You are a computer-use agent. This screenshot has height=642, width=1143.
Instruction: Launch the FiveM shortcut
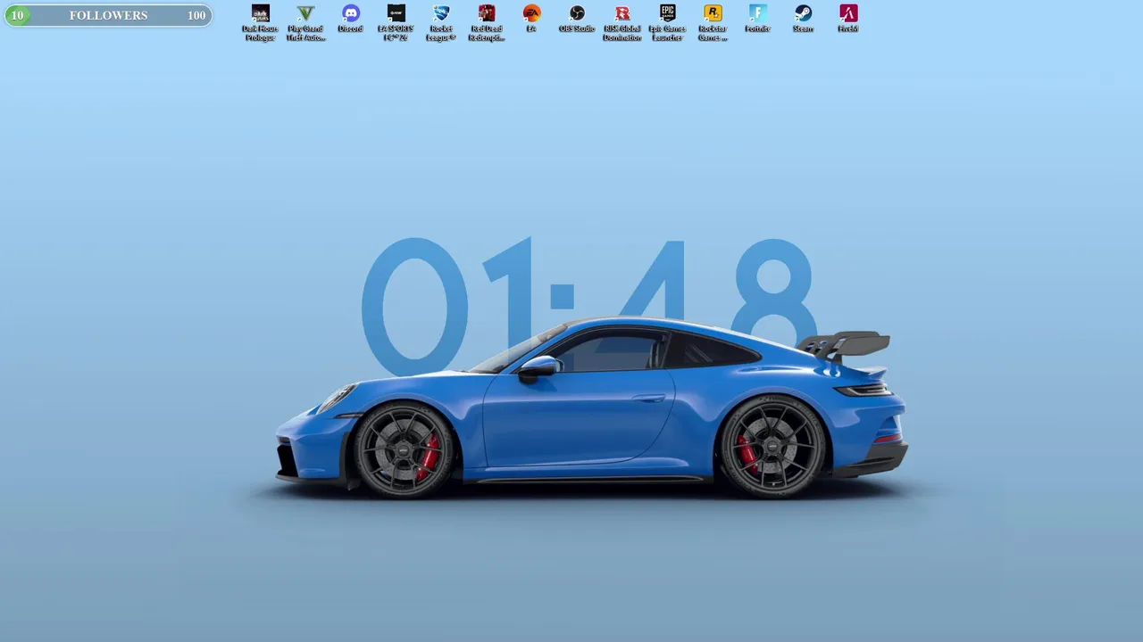(848, 19)
